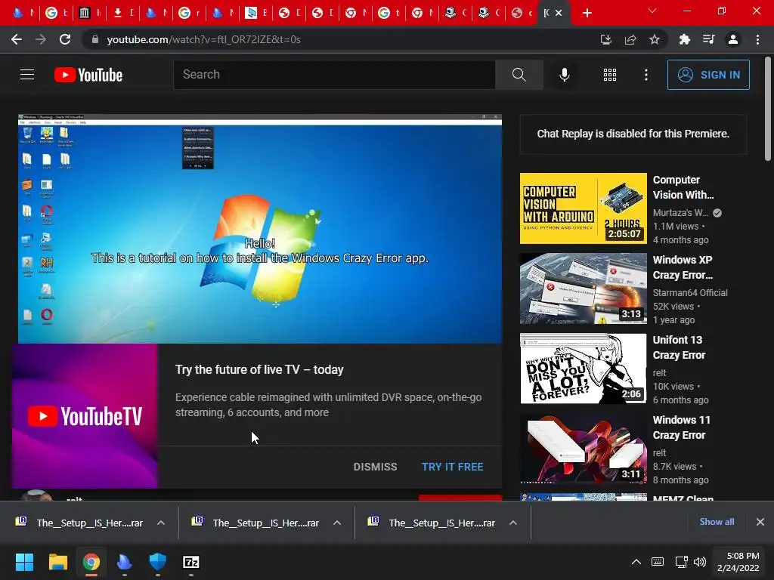
Task: Click the YouTube TV promo image
Action: [85, 416]
